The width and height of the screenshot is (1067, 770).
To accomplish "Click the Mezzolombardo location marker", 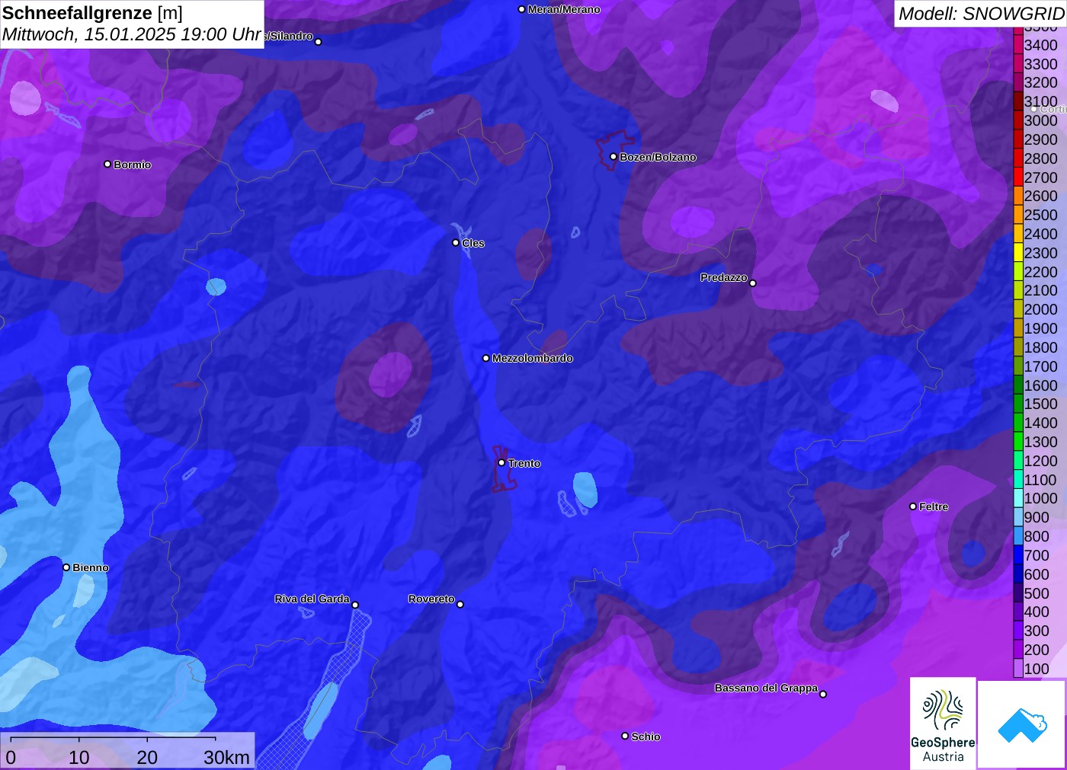I will 486,358.
